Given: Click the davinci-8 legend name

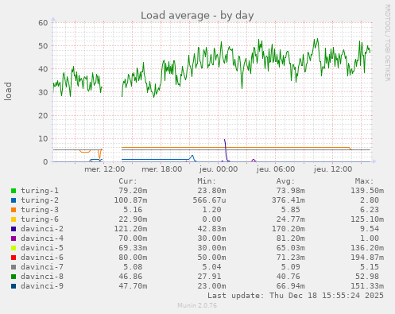Looking at the screenshot, I should [x=42, y=277].
